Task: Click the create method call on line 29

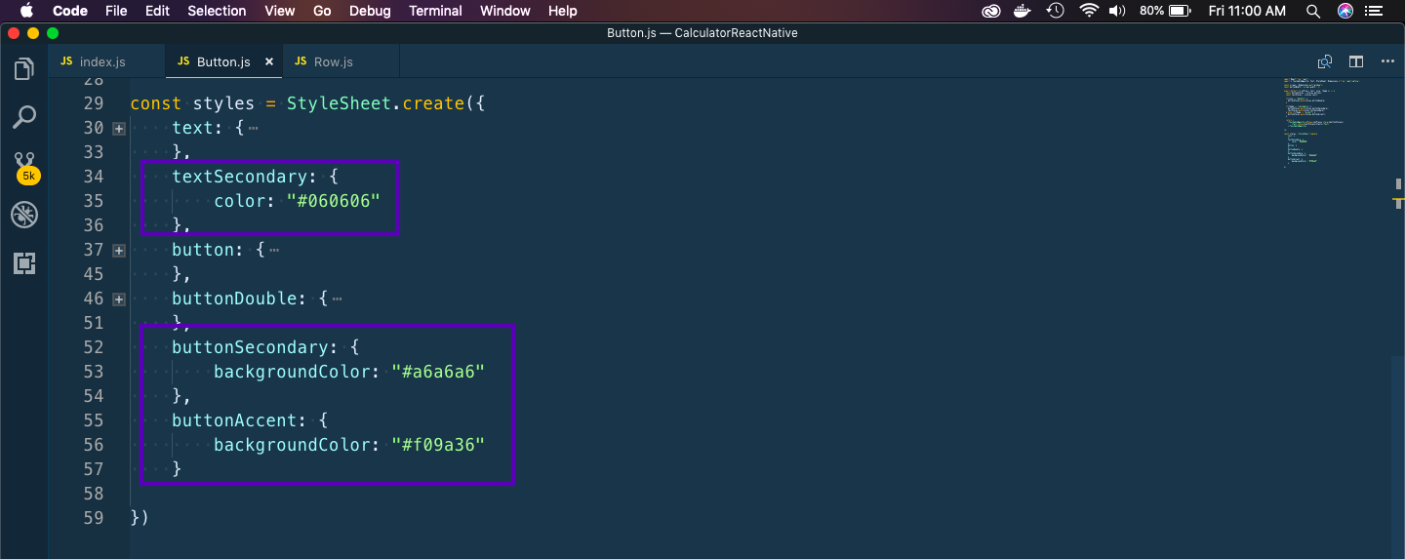Action: tap(434, 103)
